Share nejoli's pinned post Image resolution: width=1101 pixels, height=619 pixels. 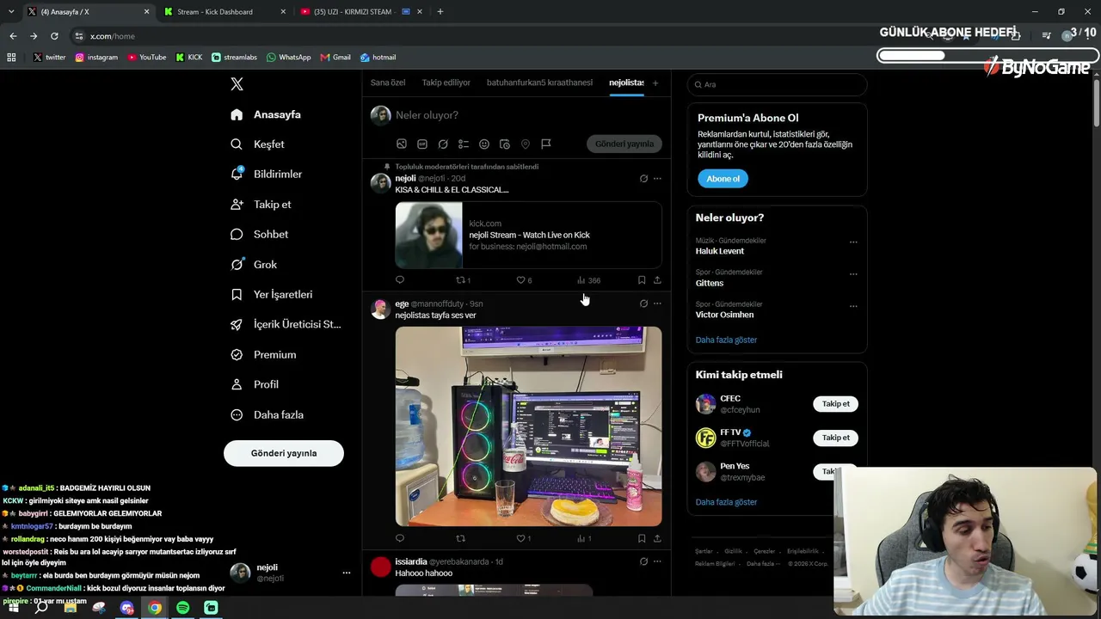point(657,280)
